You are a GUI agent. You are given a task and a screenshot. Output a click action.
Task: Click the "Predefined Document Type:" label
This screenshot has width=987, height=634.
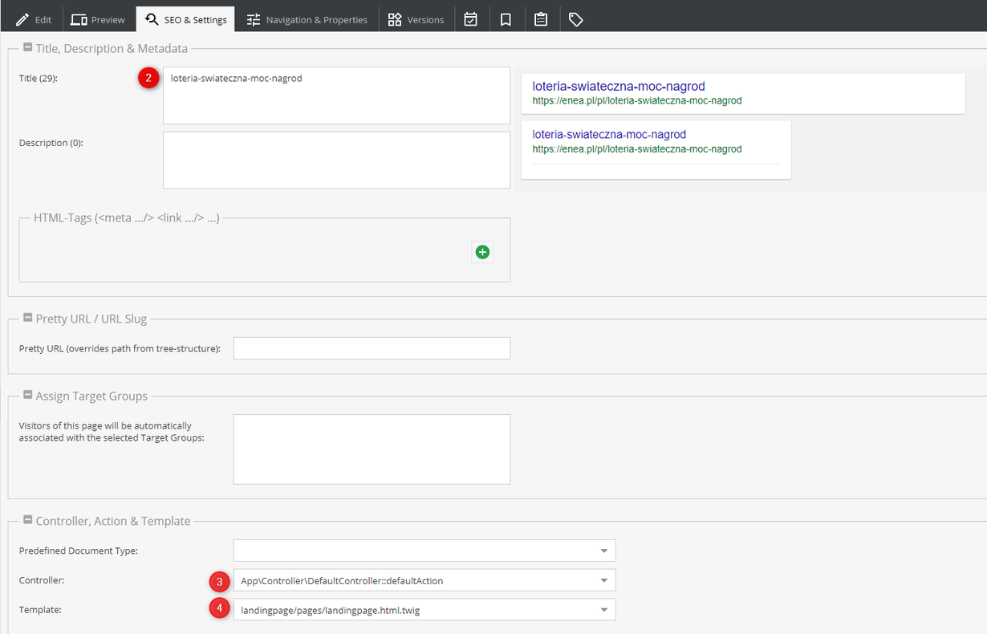[77, 551]
